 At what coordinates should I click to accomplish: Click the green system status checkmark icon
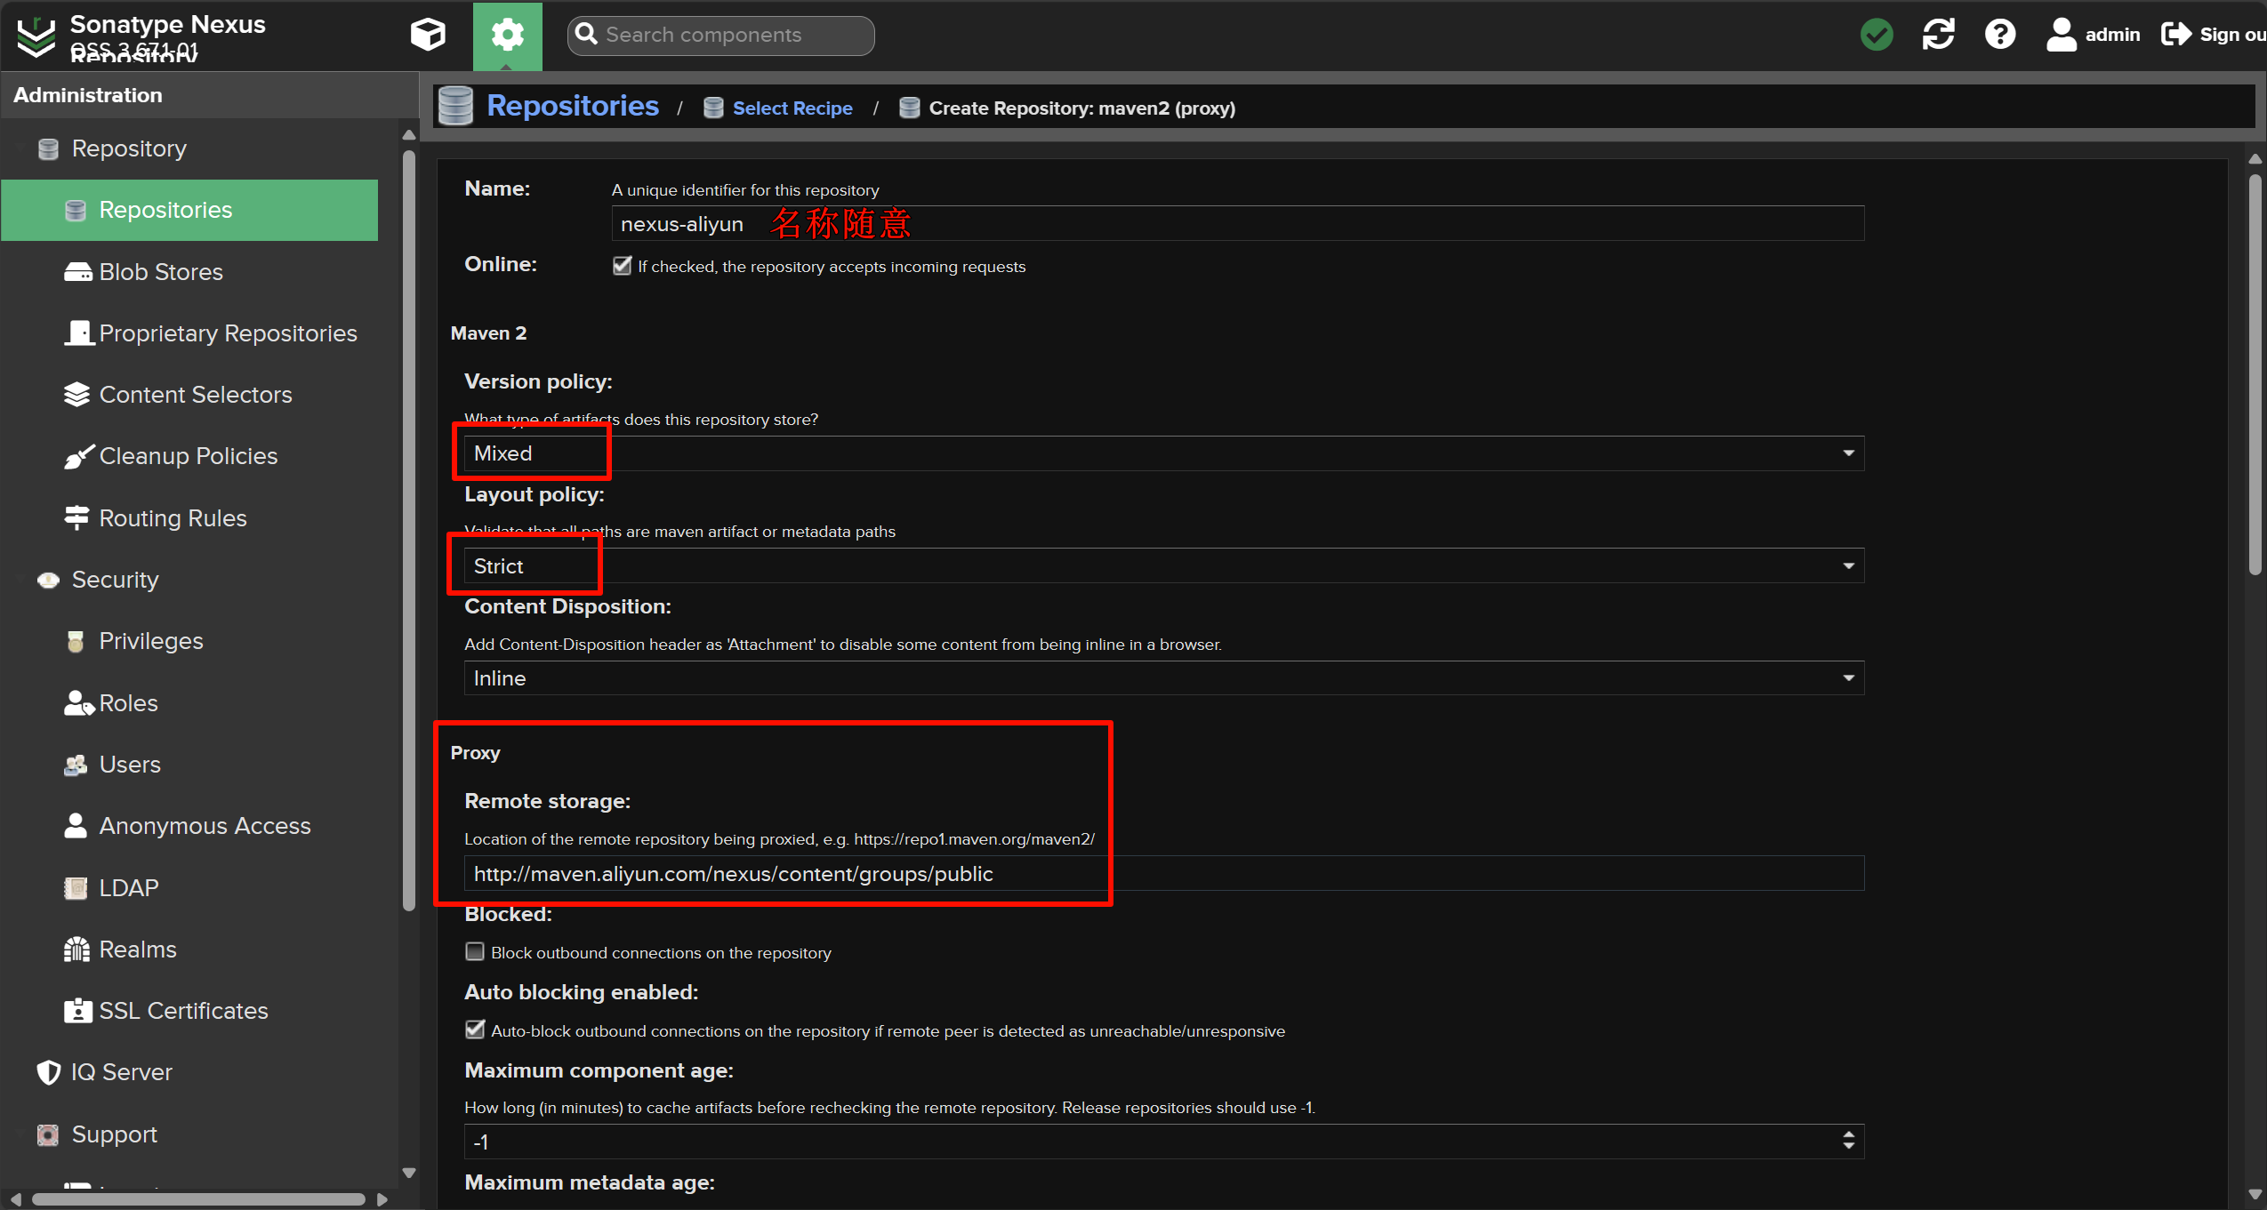pos(1877,35)
